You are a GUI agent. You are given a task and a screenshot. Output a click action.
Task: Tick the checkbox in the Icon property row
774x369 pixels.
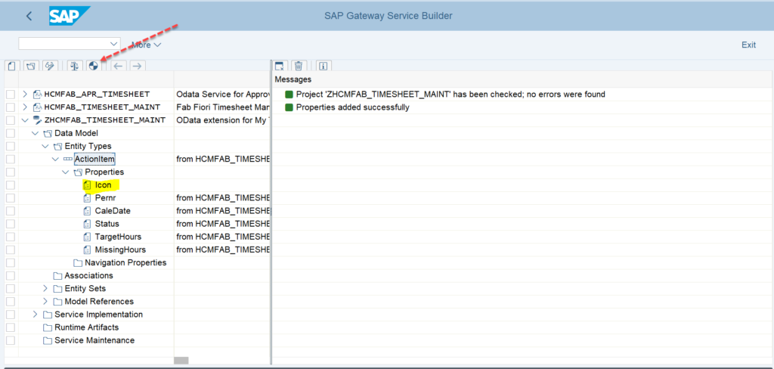click(x=11, y=185)
